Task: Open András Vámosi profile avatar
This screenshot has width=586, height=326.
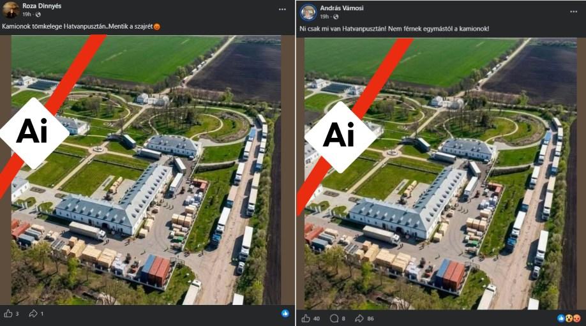Action: [309, 12]
